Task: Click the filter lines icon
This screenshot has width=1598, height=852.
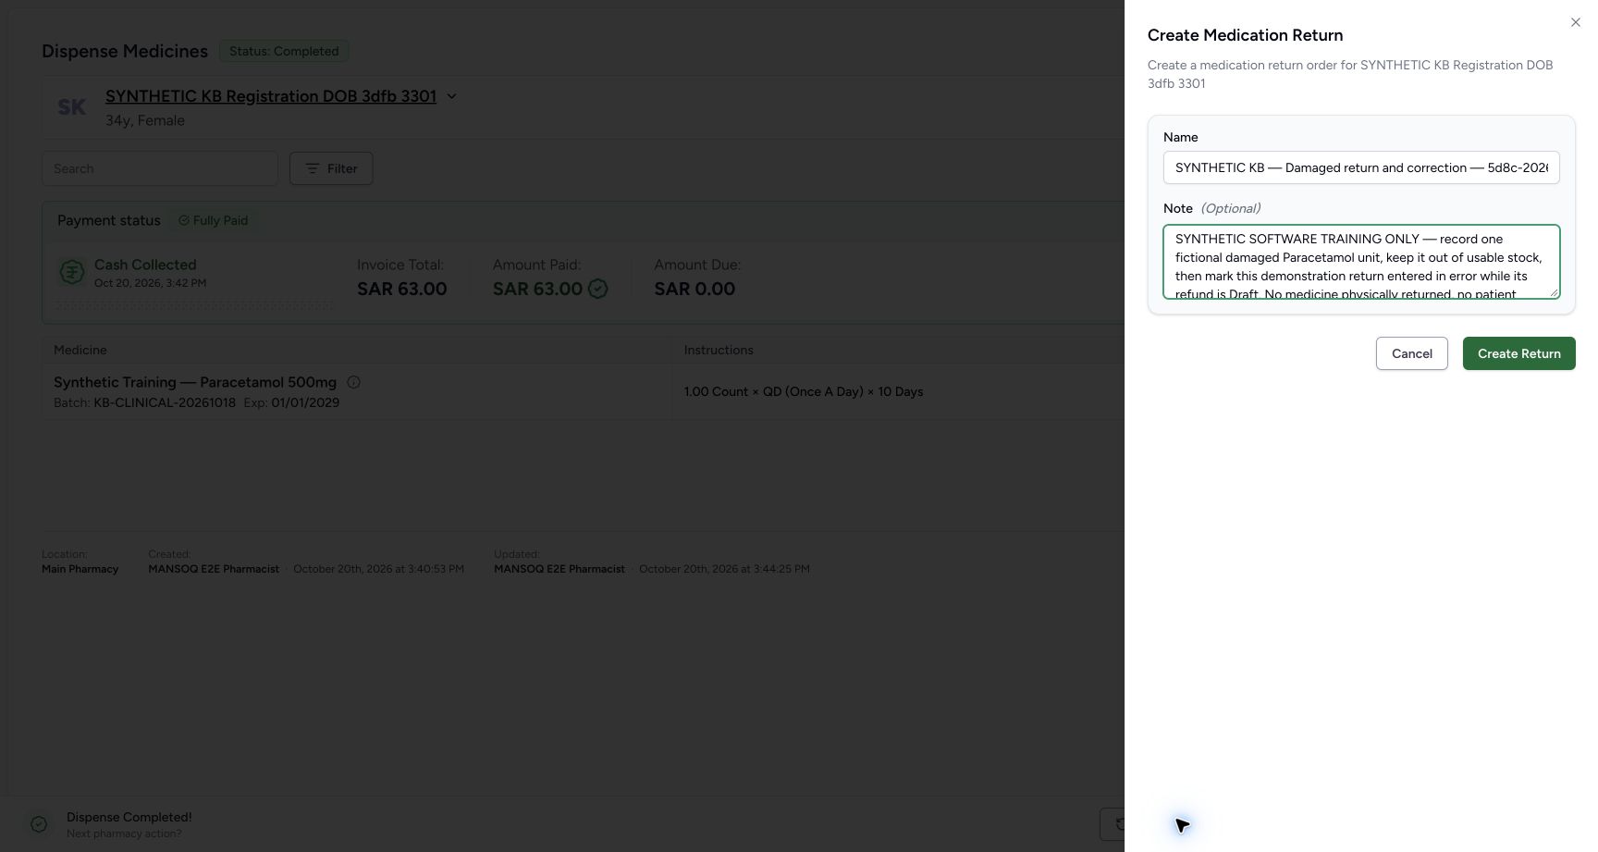Action: 313,168
